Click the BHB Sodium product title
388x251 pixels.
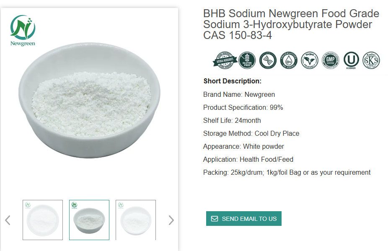coord(291,25)
